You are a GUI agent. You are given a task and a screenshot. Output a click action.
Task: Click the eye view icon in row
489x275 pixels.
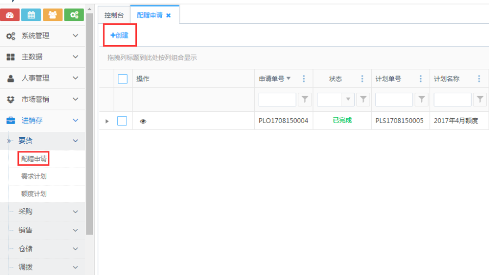[x=143, y=121]
